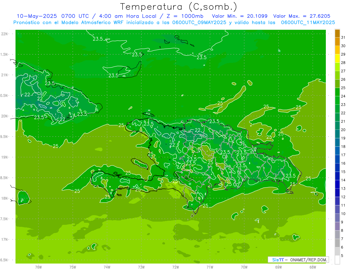This screenshot has height=271, width=351.
Task: Click the "SisTT – ONAMET/REP.DOM." credit label
Action: [x=298, y=260]
